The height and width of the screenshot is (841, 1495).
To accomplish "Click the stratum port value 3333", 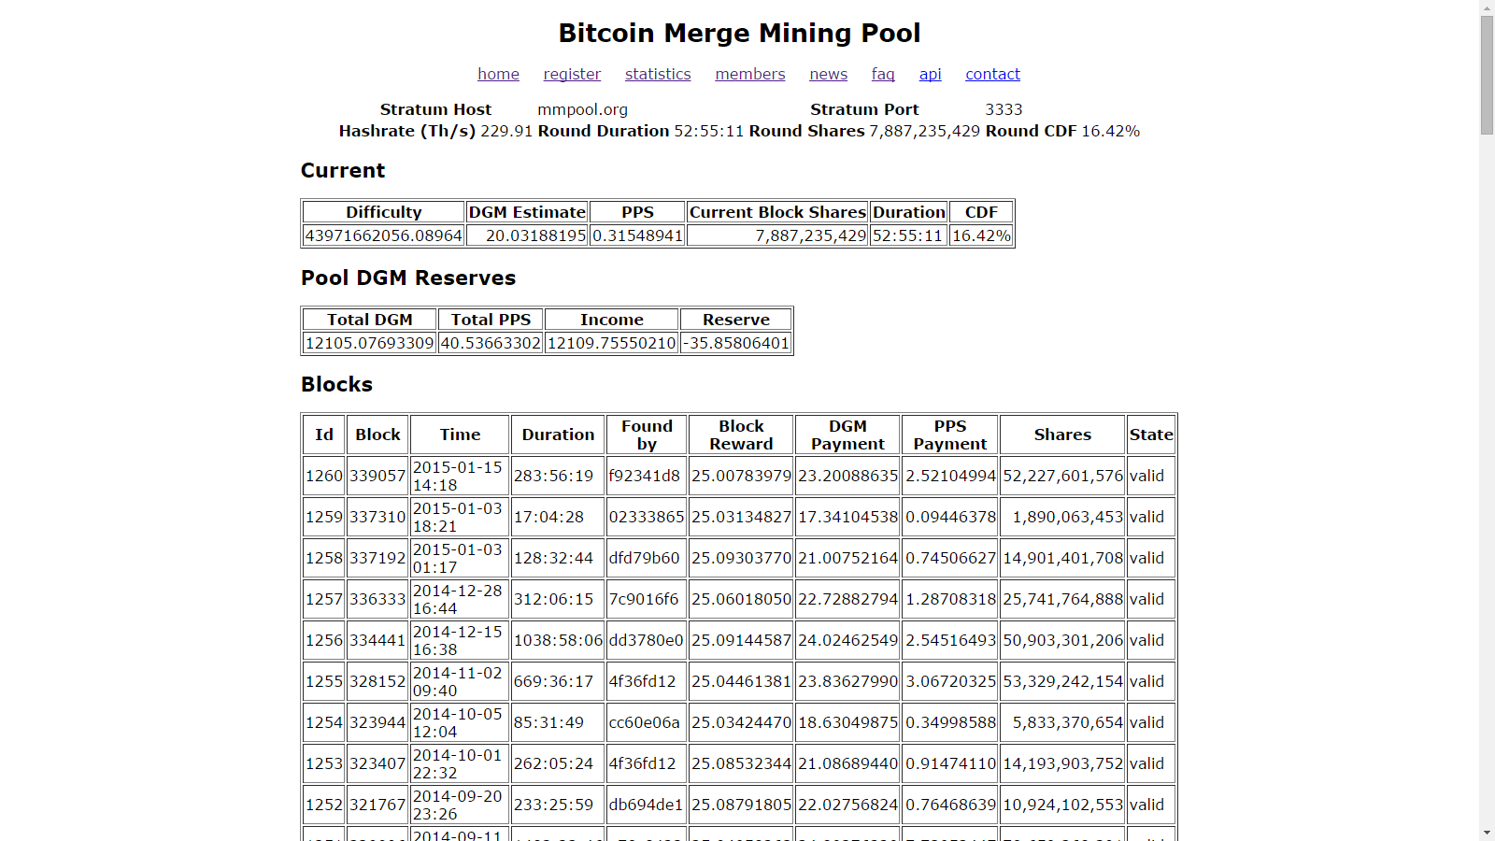I will pos(1004,109).
